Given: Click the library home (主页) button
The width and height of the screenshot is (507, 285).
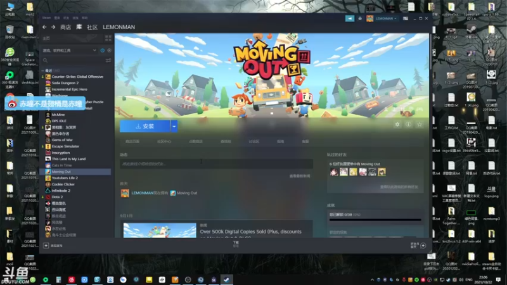Looking at the screenshot, I should 72,39.
